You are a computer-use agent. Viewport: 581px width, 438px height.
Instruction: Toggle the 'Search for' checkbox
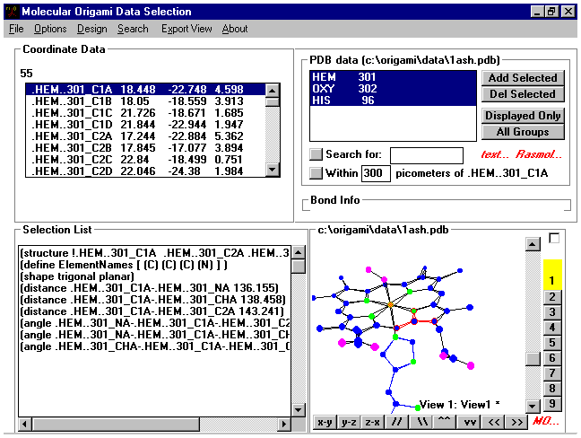pyautogui.click(x=316, y=154)
